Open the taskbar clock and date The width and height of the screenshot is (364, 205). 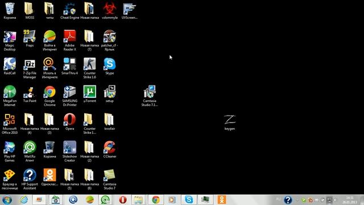coord(350,200)
